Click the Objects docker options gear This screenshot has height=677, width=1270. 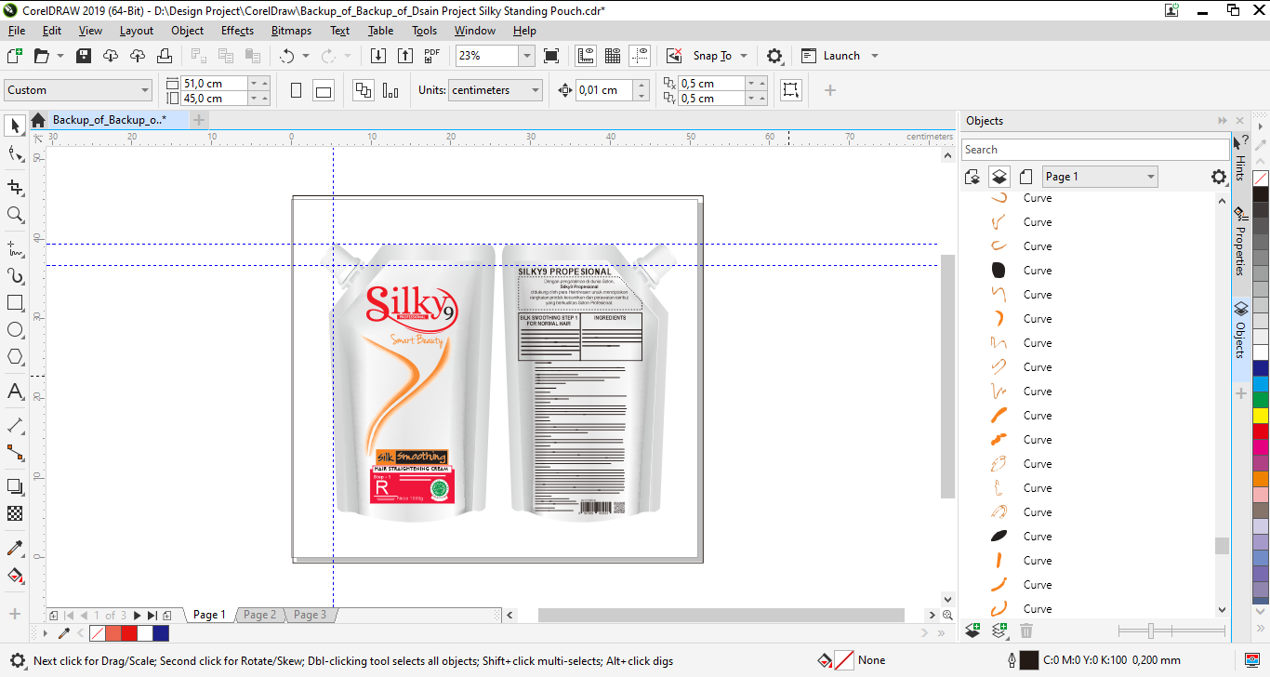coord(1219,177)
